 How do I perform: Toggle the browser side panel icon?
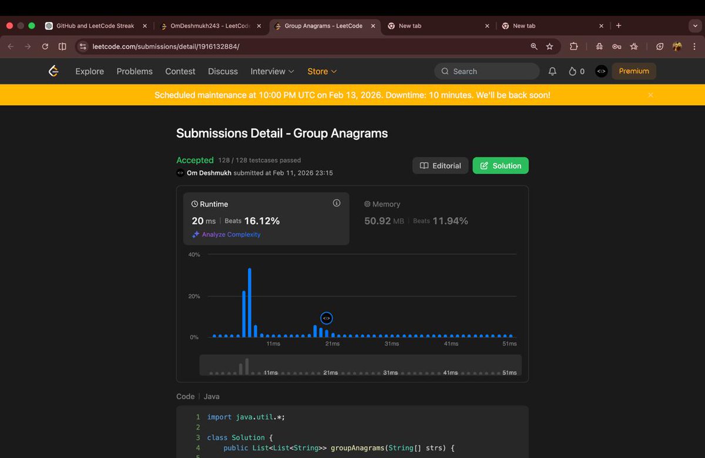click(x=62, y=46)
